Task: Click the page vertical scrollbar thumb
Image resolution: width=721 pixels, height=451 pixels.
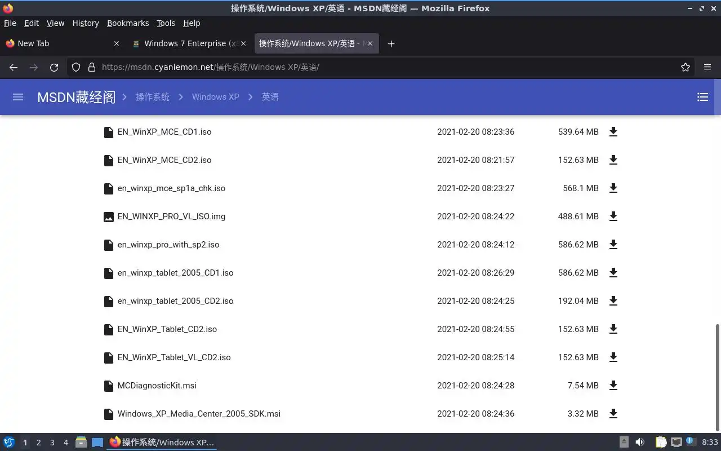Action: click(x=717, y=377)
